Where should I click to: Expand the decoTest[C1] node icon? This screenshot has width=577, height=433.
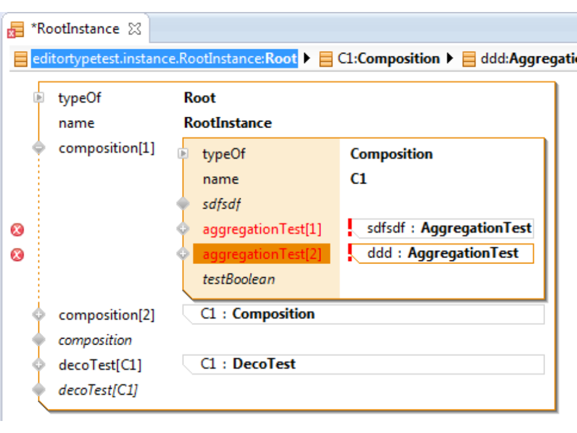pyautogui.click(x=39, y=365)
